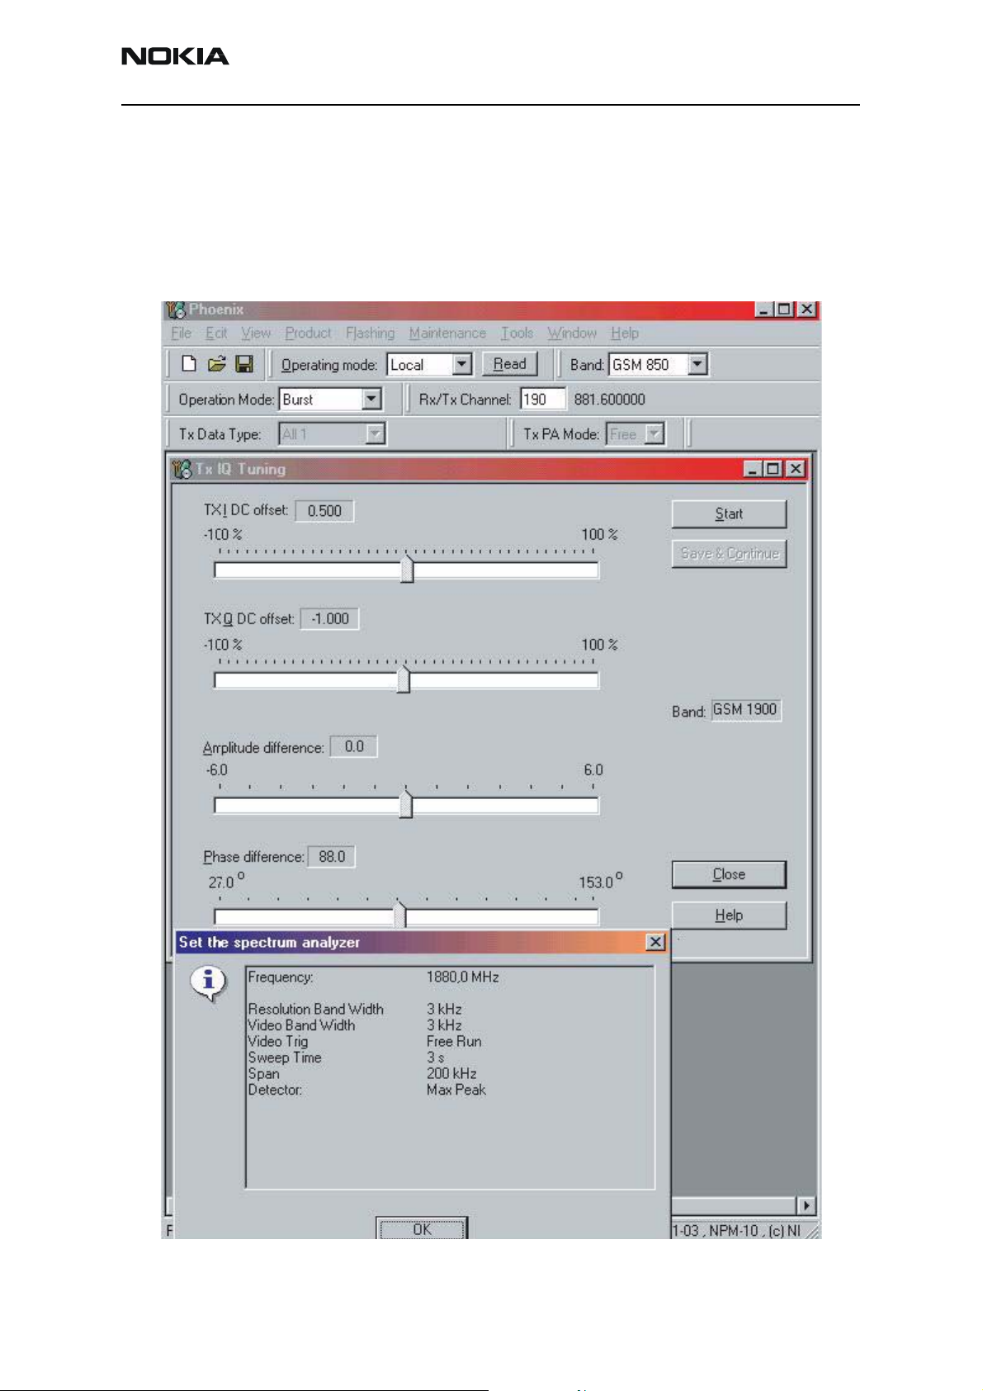Click the TXI DC offset value field
Image resolution: width=983 pixels, height=1391 pixels.
pyautogui.click(x=324, y=511)
